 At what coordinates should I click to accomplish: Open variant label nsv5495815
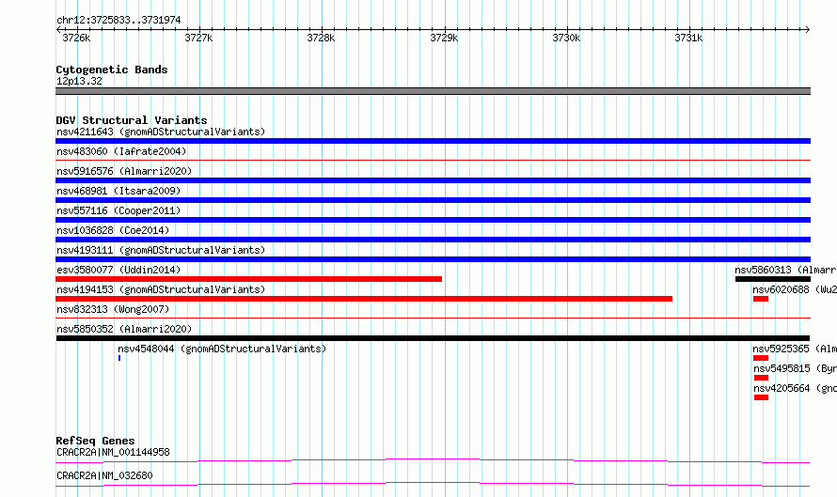point(795,368)
